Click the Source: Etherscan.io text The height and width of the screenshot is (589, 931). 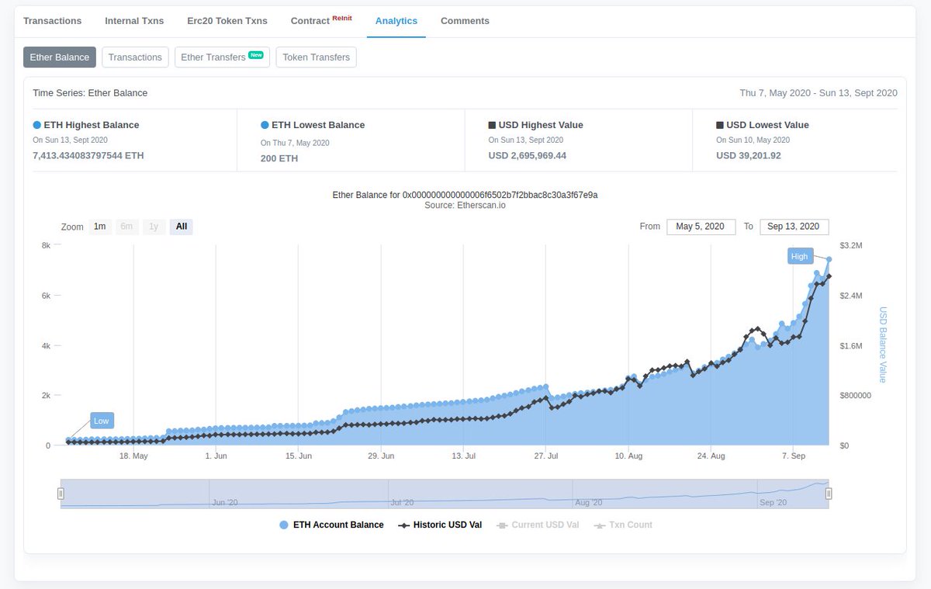click(465, 206)
